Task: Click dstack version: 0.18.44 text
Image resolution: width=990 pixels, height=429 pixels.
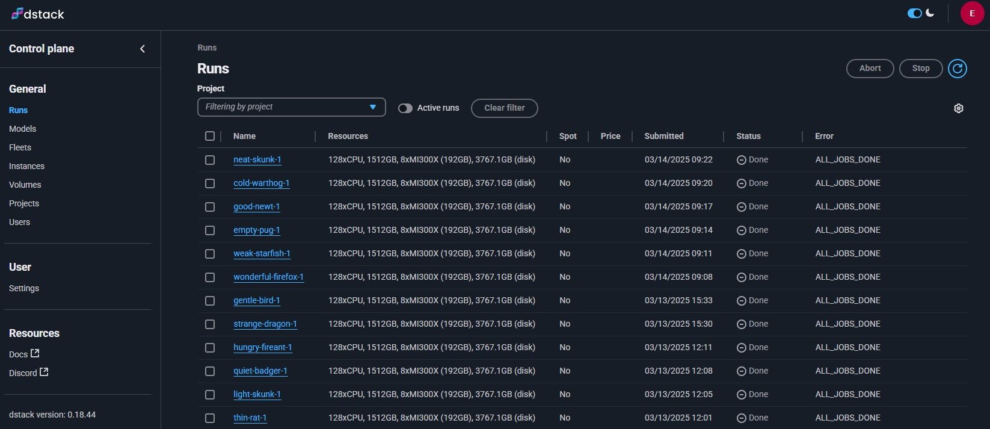Action: [x=52, y=415]
